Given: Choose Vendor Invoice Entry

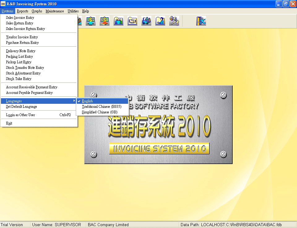Looking at the screenshot, I should click(x=39, y=37).
